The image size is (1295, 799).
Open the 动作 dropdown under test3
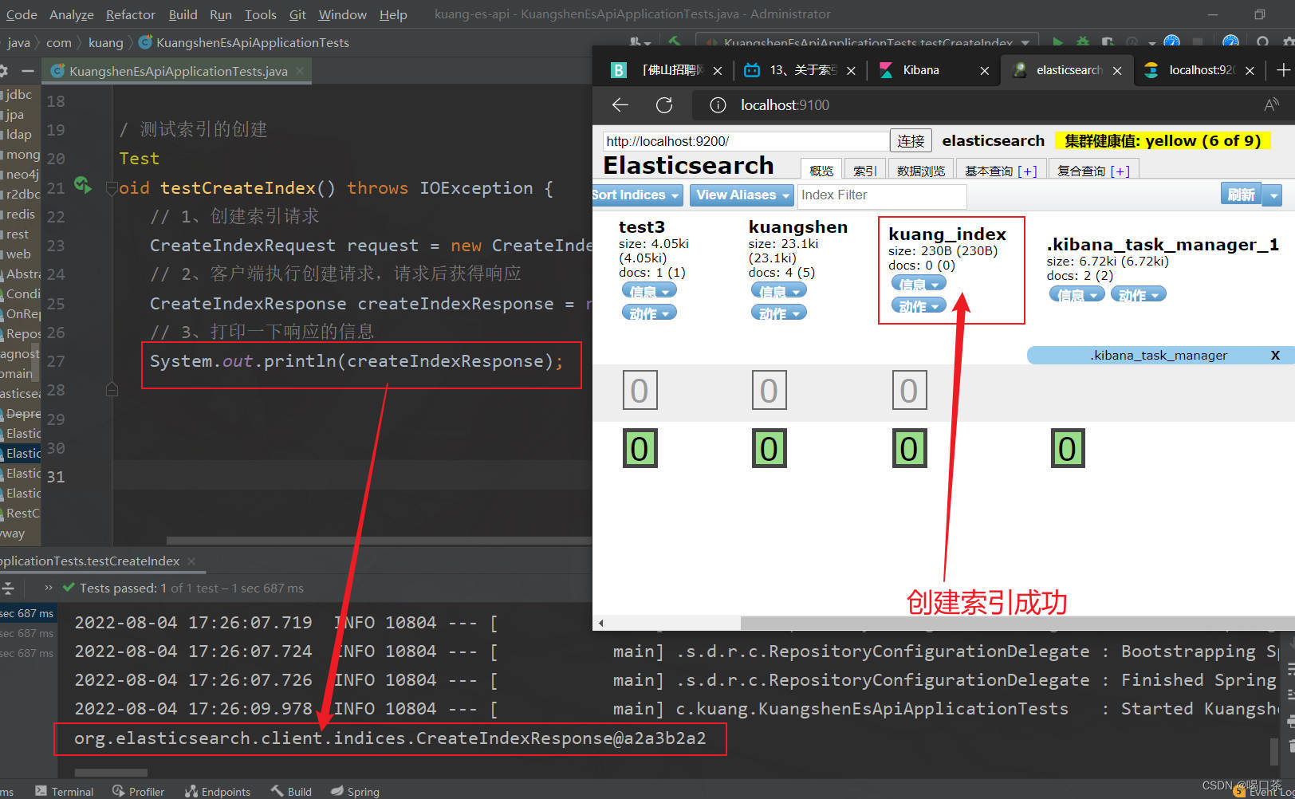tap(649, 313)
